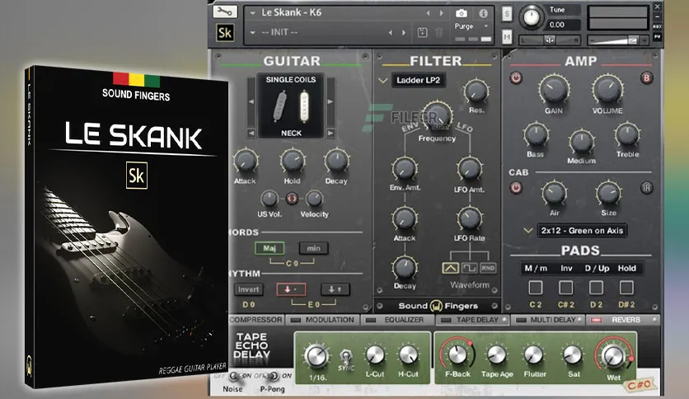Open the wrench instrument options icon
This screenshot has width=689, height=399.
[x=225, y=12]
